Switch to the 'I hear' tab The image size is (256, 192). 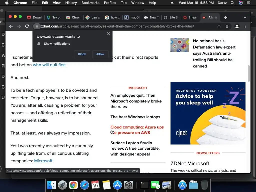point(191,17)
